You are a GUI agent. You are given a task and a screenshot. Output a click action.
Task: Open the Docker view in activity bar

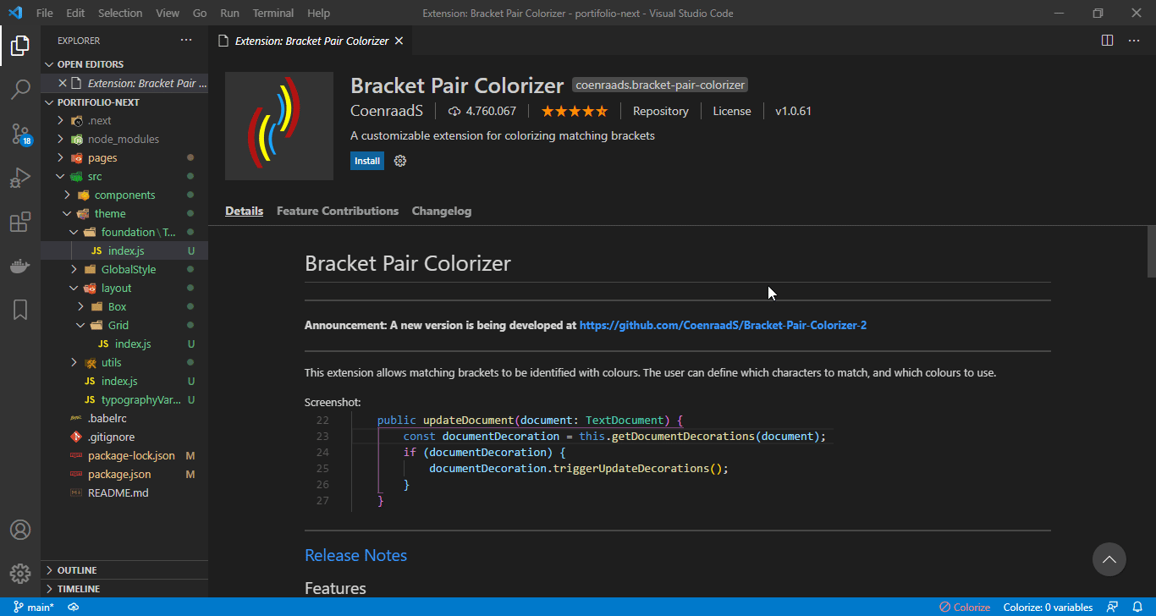tap(20, 266)
